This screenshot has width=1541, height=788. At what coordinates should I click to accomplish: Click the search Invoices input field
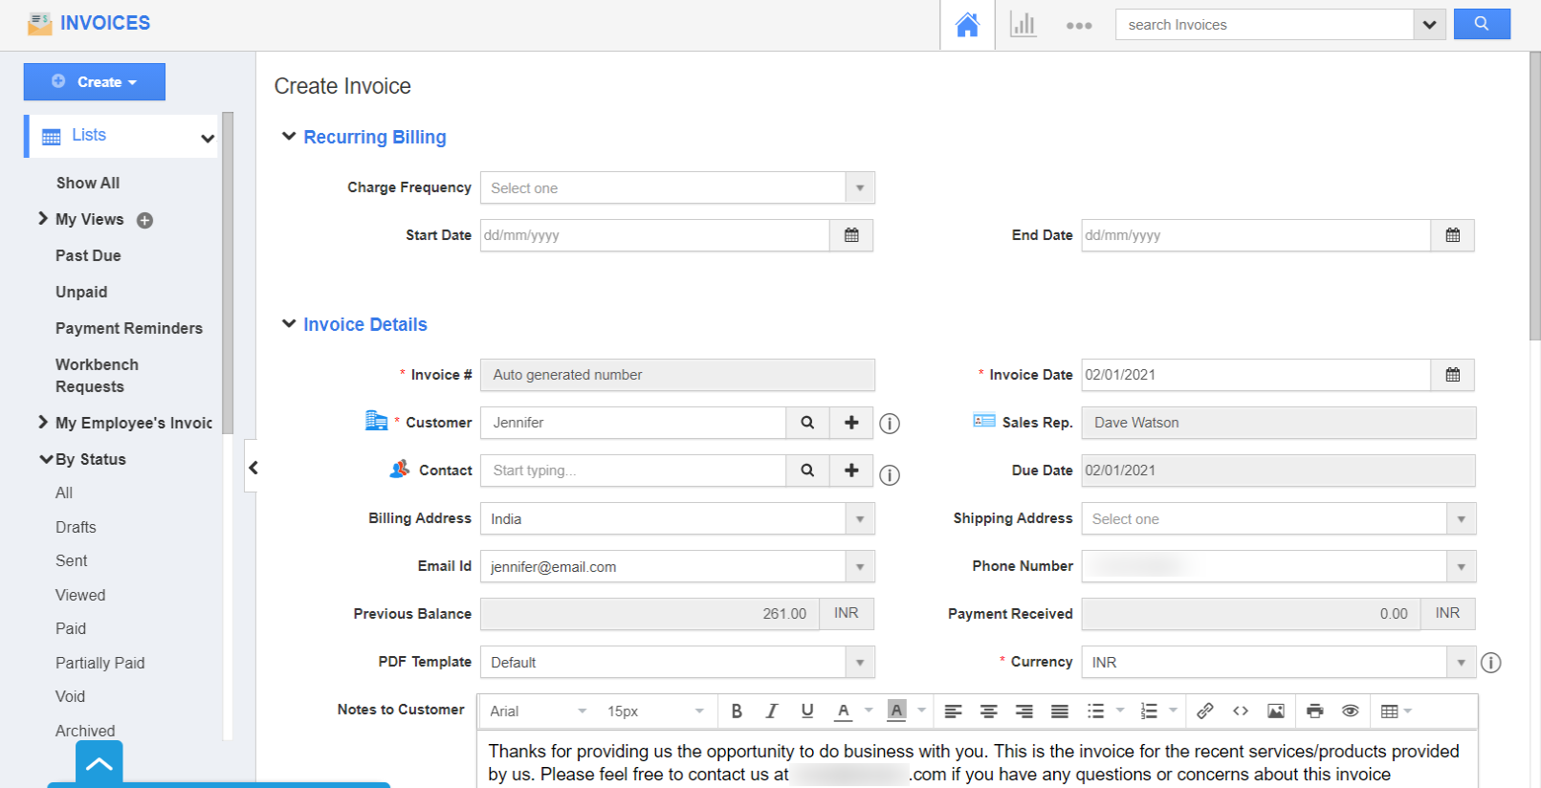[1264, 25]
